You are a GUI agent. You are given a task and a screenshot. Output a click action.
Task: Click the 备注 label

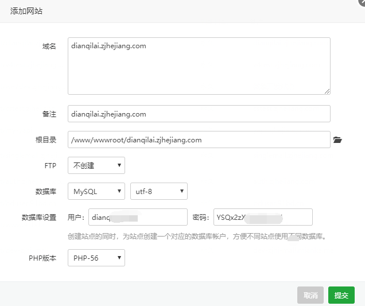tap(49, 114)
